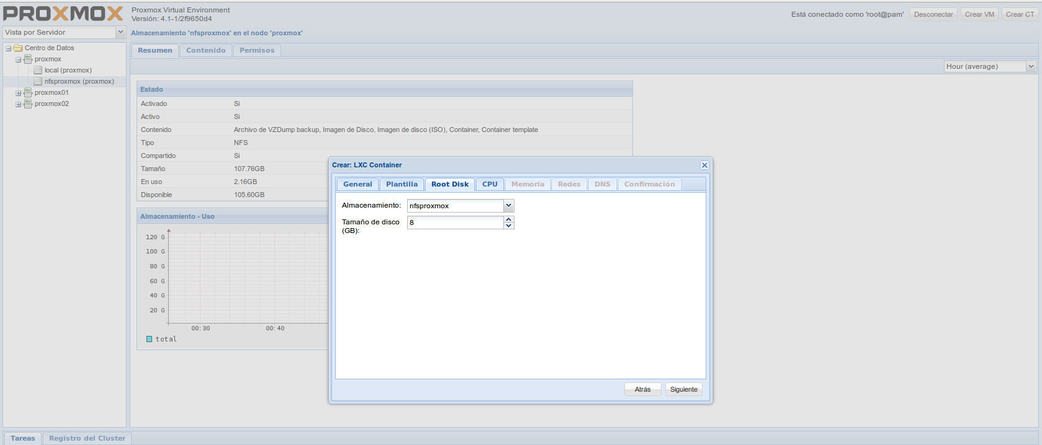1042x445 pixels.
Task: Click the local (proxmox) storage icon
Action: tap(38, 71)
